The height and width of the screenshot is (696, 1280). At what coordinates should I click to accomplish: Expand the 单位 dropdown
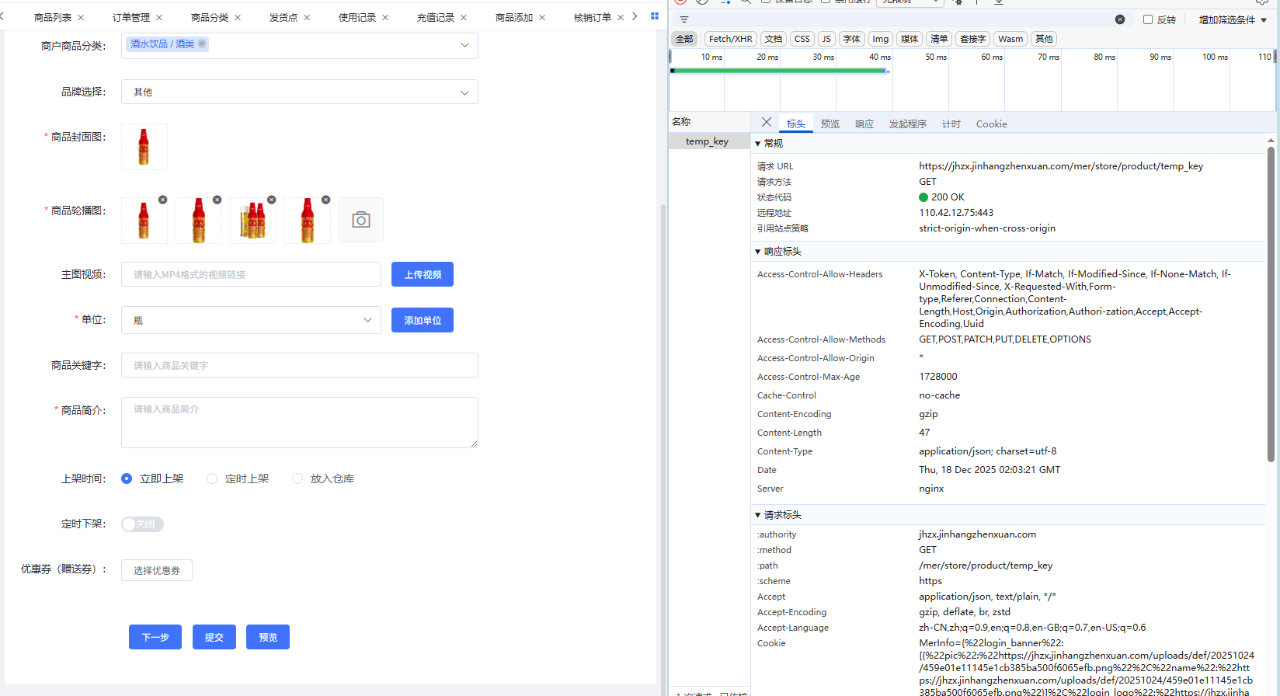pos(251,320)
